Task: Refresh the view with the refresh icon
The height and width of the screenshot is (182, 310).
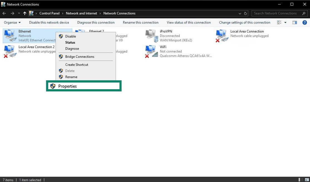Action: [245, 13]
